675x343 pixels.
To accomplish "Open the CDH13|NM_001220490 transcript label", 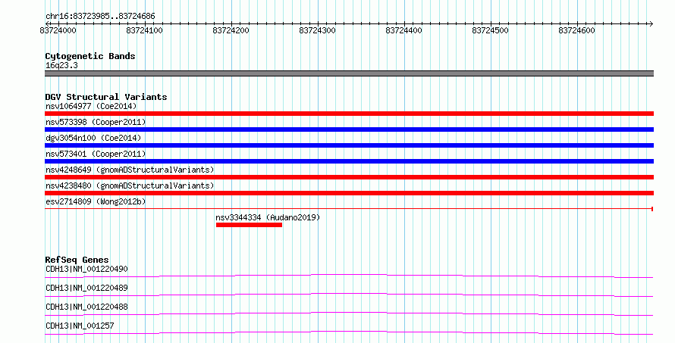I will [x=86, y=269].
